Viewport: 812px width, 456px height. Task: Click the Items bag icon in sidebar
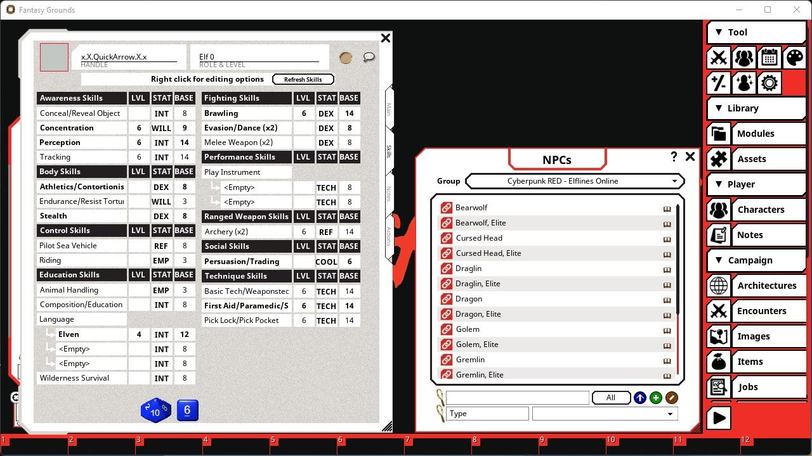[718, 362]
